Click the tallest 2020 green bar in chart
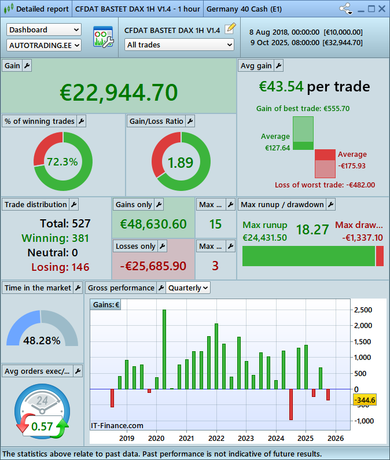This screenshot has height=460, width=390. pyautogui.click(x=164, y=349)
